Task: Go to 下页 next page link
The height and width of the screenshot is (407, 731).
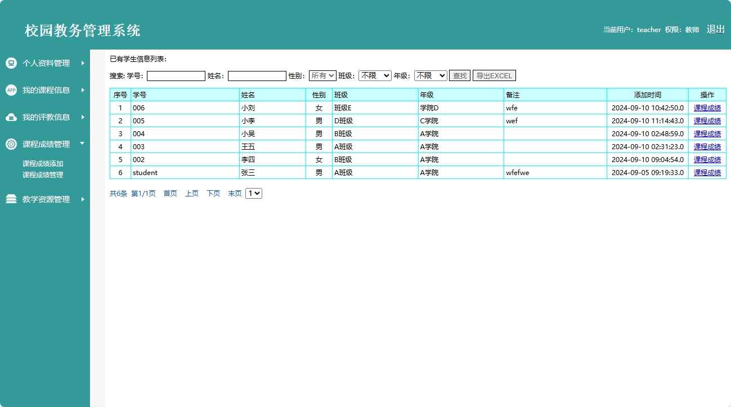Action: click(213, 194)
